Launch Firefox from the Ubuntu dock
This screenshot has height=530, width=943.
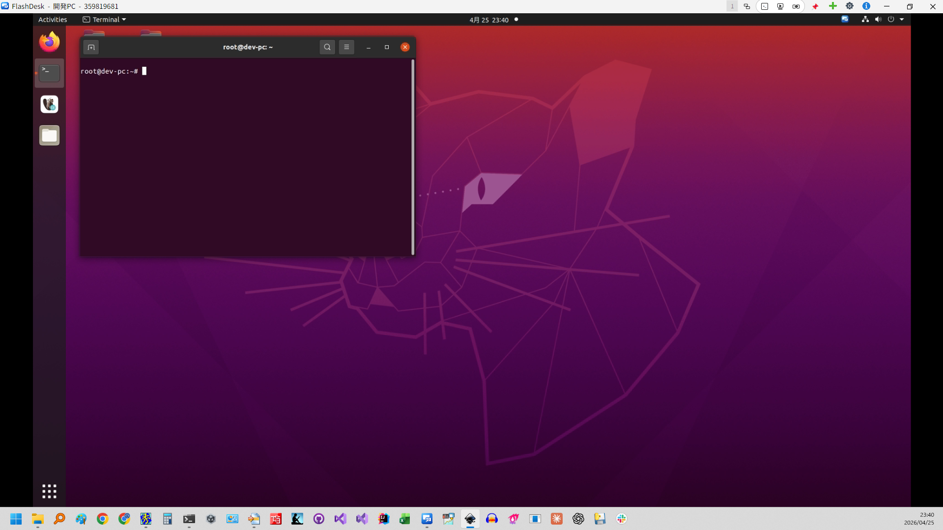[49, 42]
